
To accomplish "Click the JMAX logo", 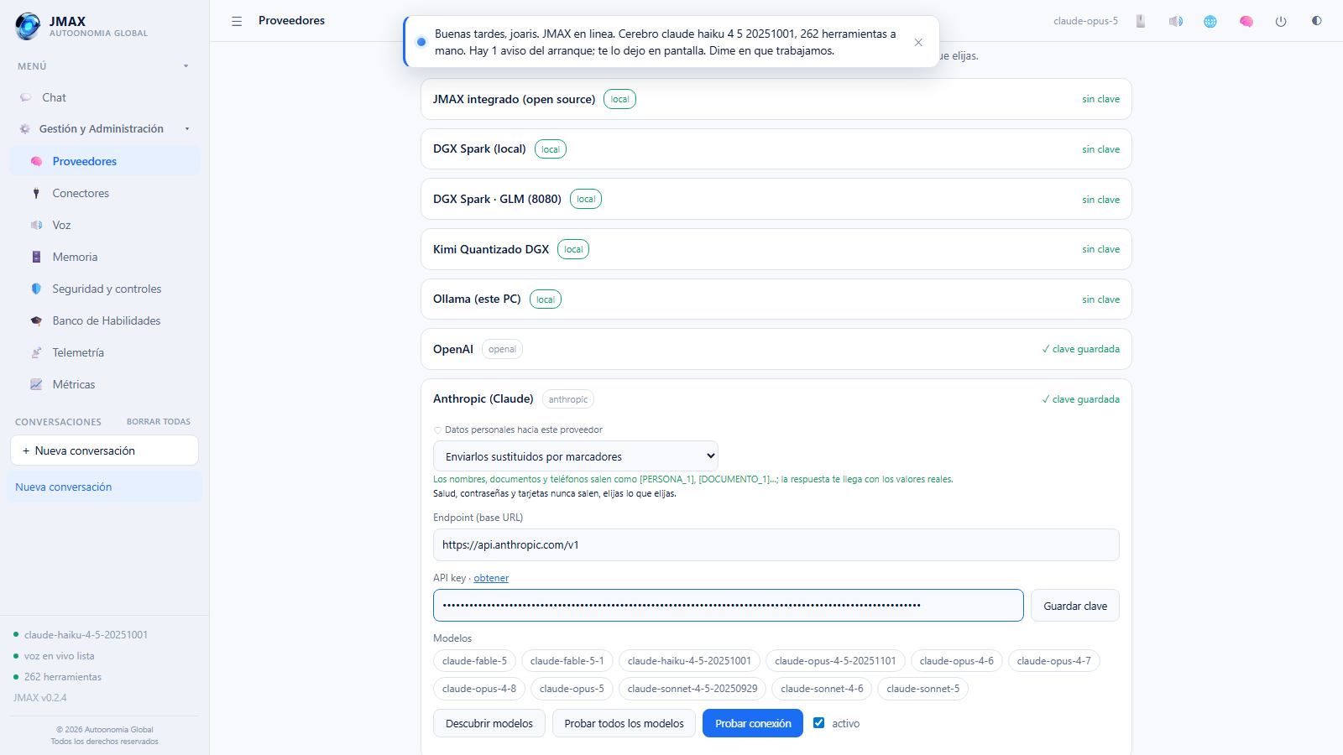I will click(28, 26).
